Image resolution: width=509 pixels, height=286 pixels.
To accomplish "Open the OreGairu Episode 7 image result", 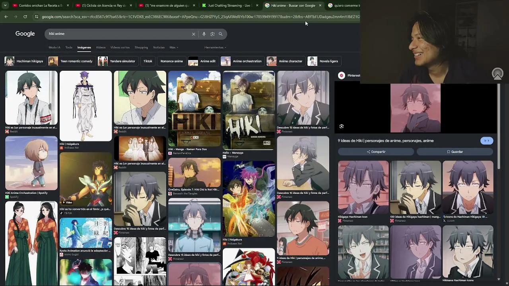I will pyautogui.click(x=194, y=172).
